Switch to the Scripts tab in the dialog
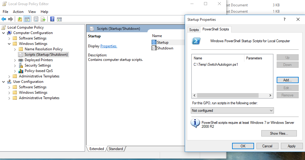305x160 pixels. pyautogui.click(x=194, y=30)
